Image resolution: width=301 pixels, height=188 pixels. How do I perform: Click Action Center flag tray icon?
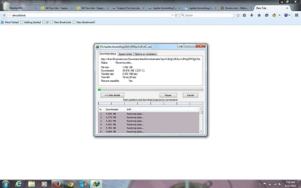tap(265, 184)
